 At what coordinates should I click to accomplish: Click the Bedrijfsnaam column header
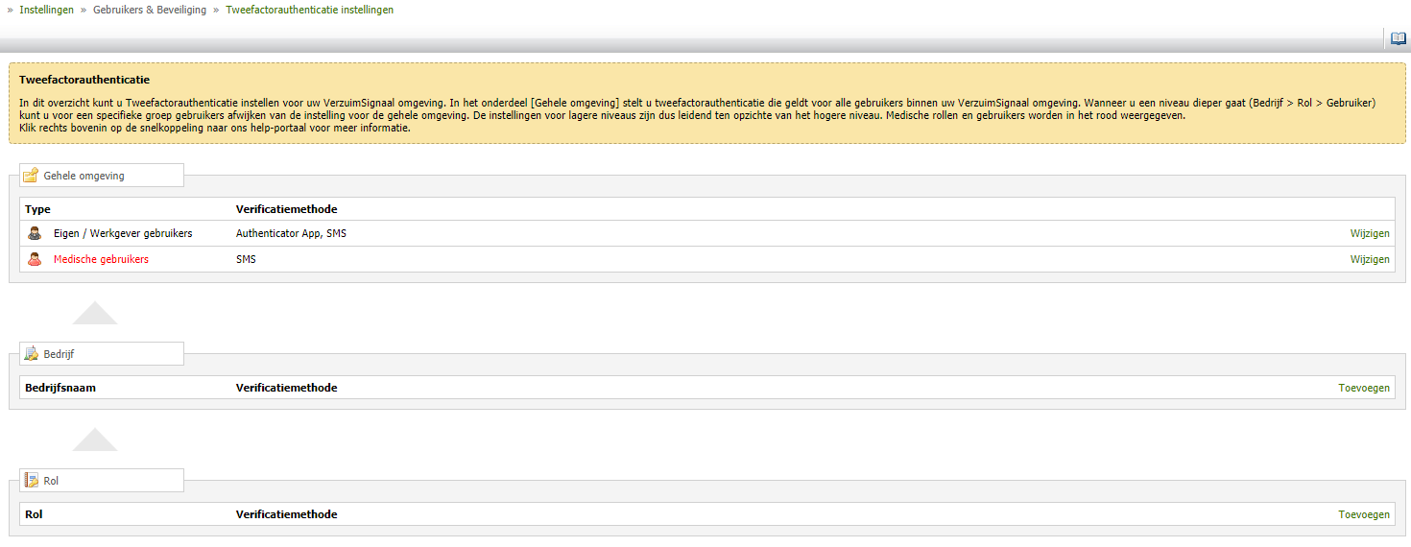(60, 388)
